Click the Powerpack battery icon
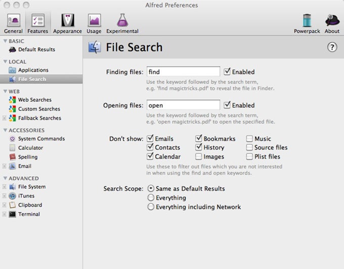The height and width of the screenshot is (269, 344). pyautogui.click(x=307, y=21)
